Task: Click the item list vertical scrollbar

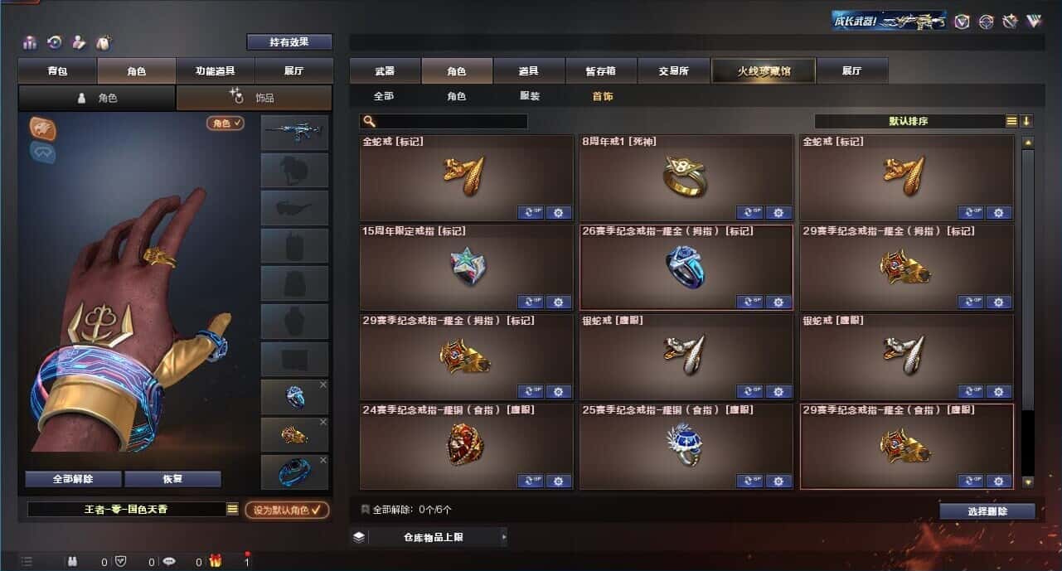Action: pos(1028,313)
